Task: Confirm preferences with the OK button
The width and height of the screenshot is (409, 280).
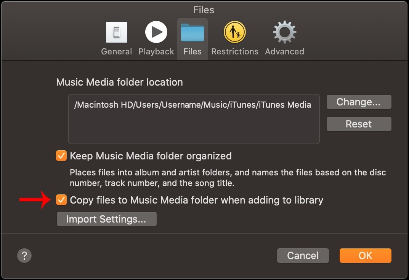Action: [x=365, y=256]
